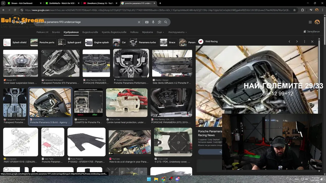Open TEILE.COM centre tunnel heat protection image
The image size is (326, 183).
127,103
